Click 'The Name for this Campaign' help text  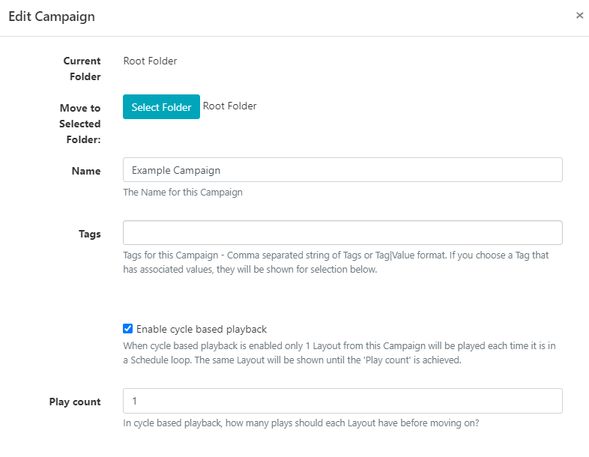[x=183, y=192]
